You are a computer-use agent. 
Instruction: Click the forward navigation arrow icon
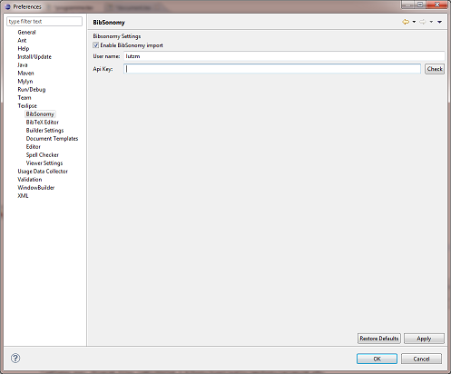[x=423, y=22]
